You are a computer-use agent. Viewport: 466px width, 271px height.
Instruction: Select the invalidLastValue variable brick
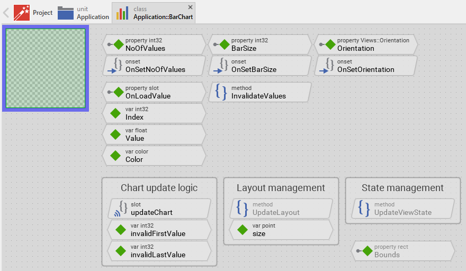coord(159,251)
